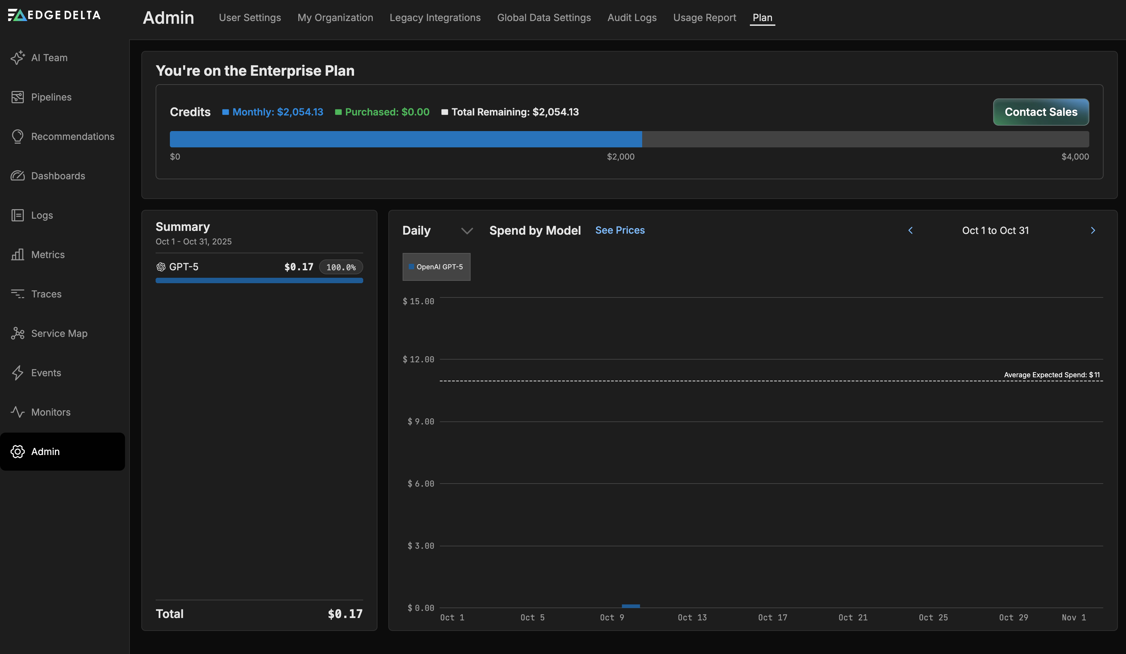Advance date range with right chevron
The height and width of the screenshot is (654, 1126).
pyautogui.click(x=1093, y=230)
